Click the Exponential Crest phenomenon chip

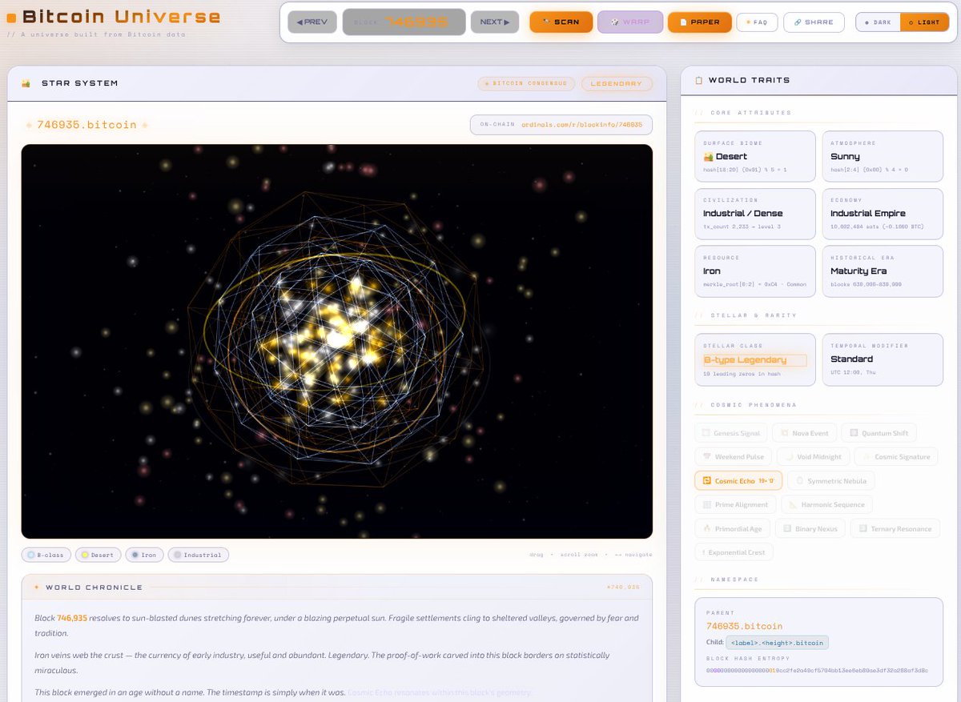coord(734,552)
